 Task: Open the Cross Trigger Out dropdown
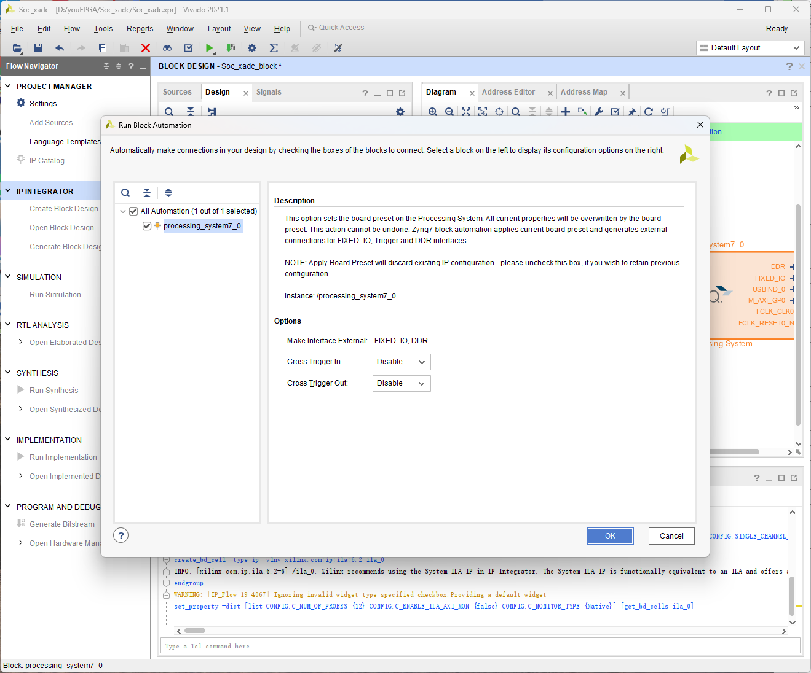tap(402, 383)
